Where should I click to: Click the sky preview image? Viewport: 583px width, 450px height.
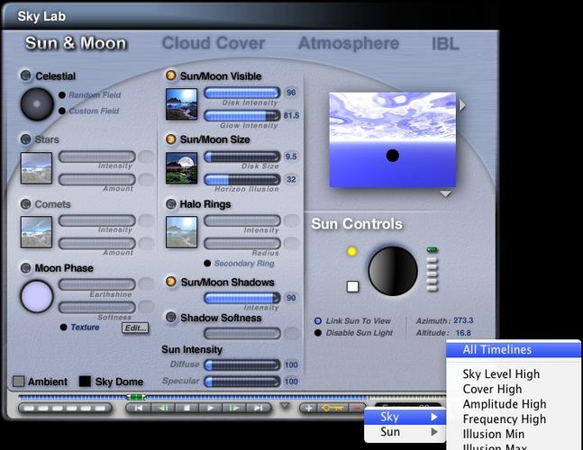point(393,139)
